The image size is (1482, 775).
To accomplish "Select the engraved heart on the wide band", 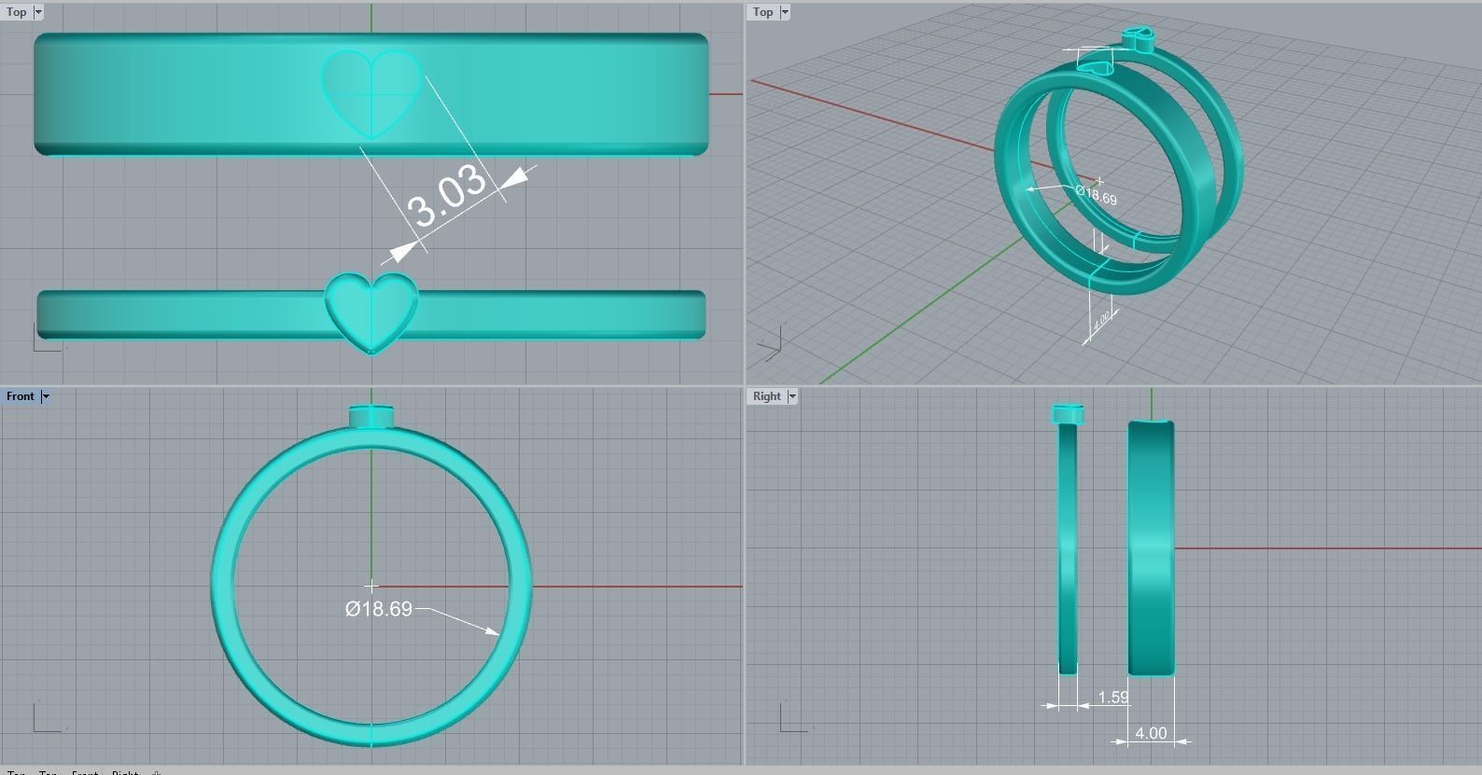I will [371, 93].
